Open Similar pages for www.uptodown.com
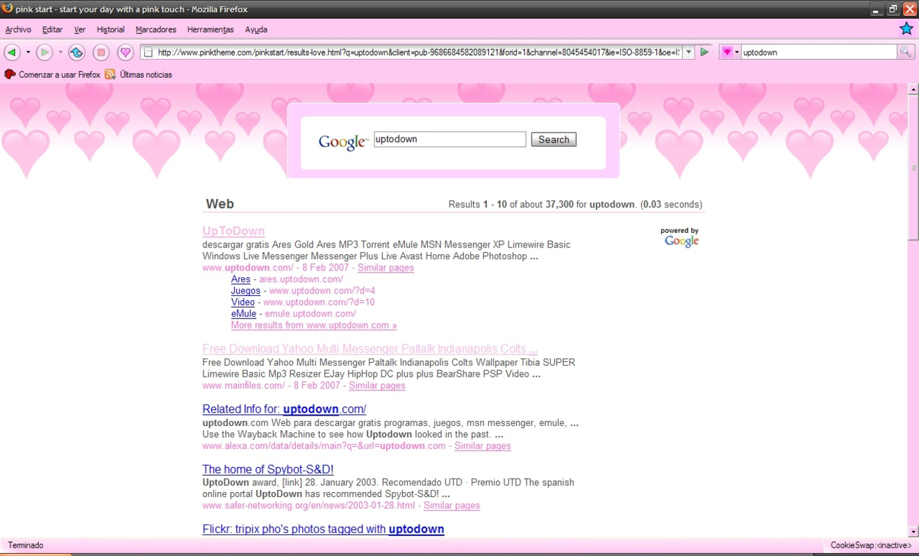Image resolution: width=919 pixels, height=556 pixels. [x=386, y=268]
